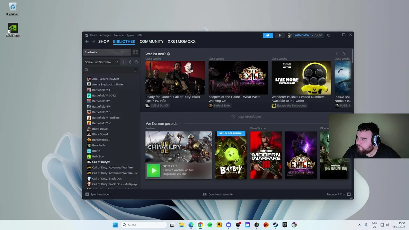The image size is (409, 230).
Task: Switch to the SHOP tab
Action: (x=104, y=42)
